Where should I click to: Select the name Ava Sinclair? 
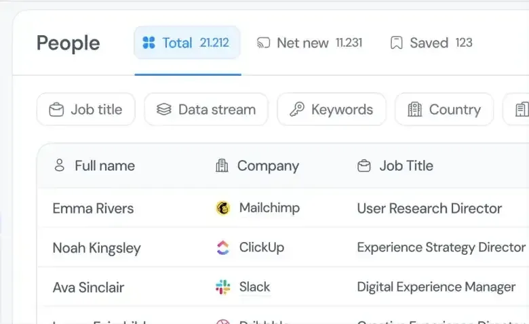[x=88, y=287]
